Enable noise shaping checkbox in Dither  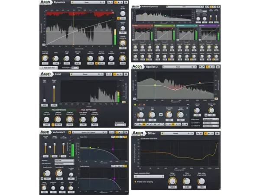pyautogui.click(x=136, y=182)
